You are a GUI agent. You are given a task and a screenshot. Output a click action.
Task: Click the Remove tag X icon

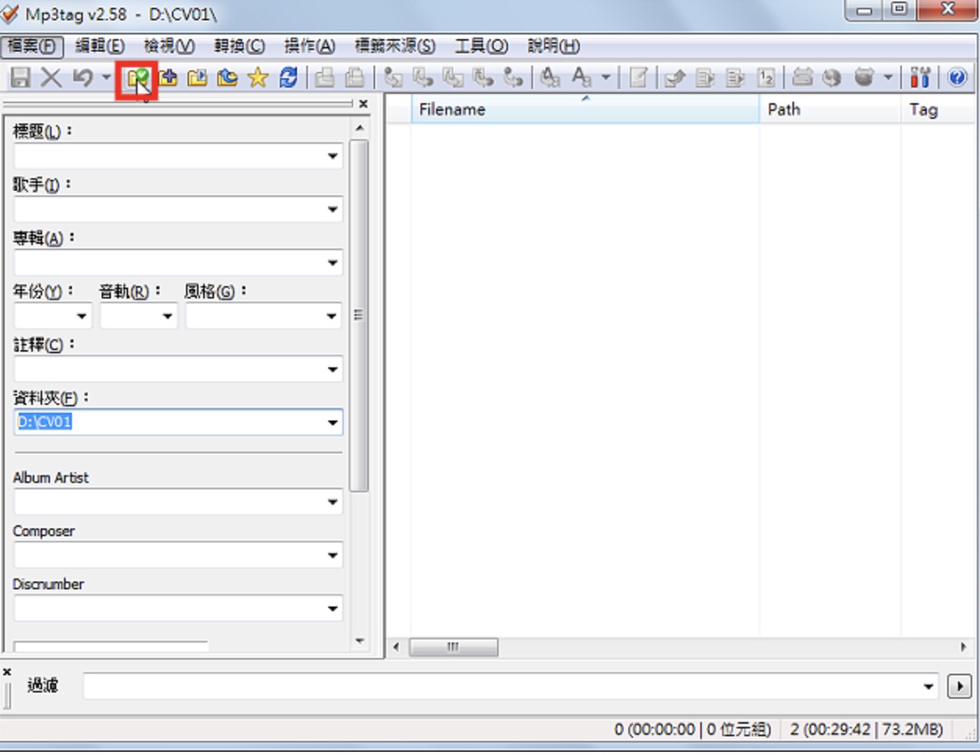[51, 77]
